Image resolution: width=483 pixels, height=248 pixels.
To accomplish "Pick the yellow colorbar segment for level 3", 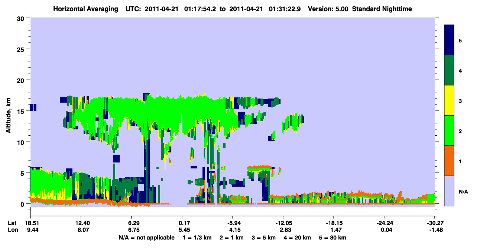I will [449, 100].
